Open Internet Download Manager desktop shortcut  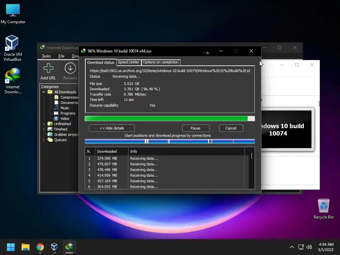13,81
